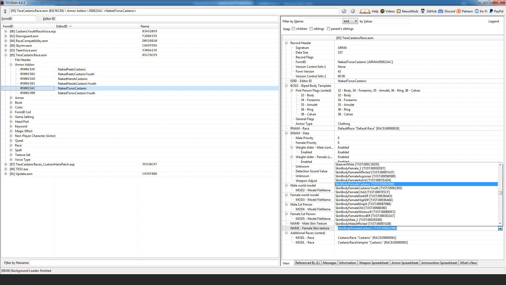Open the and/or filter combo box
The height and width of the screenshot is (285, 506).
(350, 21)
